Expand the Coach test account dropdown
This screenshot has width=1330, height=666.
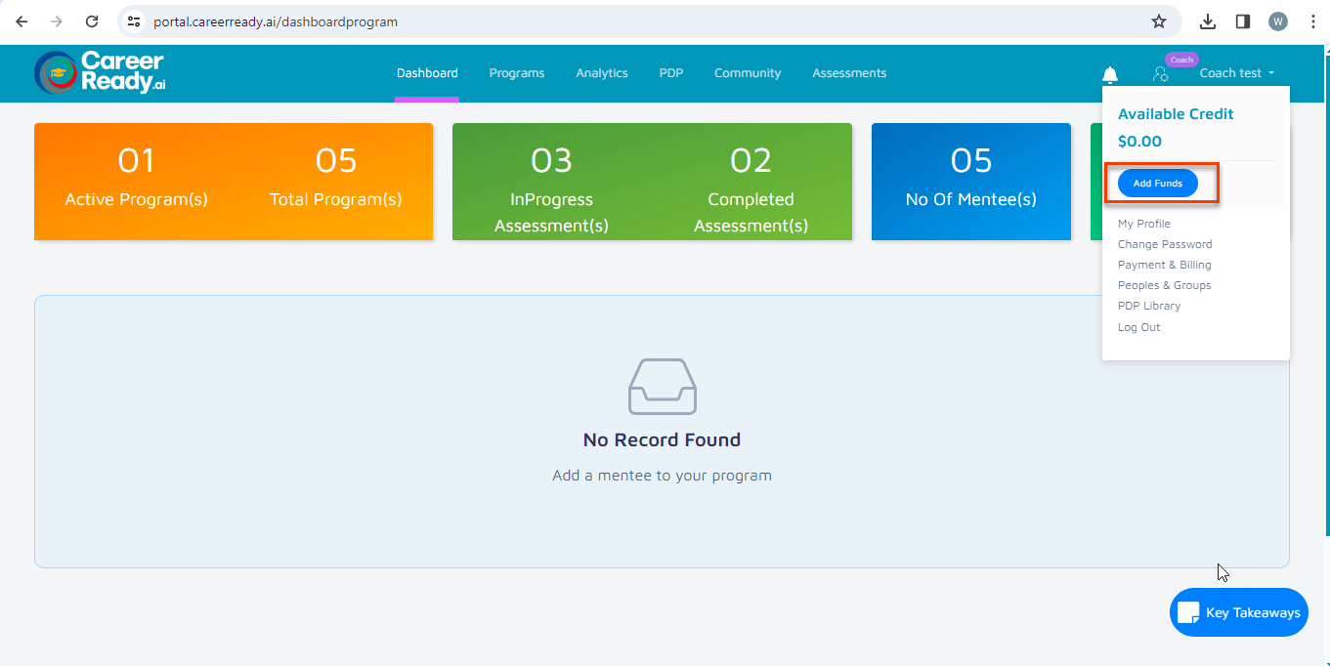point(1235,72)
